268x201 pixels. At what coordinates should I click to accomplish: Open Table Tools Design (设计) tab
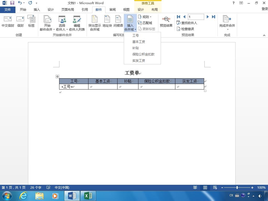click(x=141, y=10)
